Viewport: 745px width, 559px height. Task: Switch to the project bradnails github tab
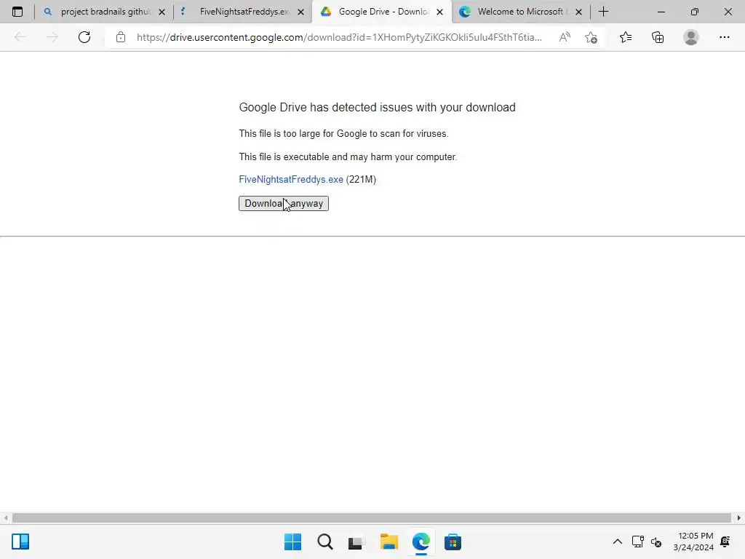click(105, 12)
